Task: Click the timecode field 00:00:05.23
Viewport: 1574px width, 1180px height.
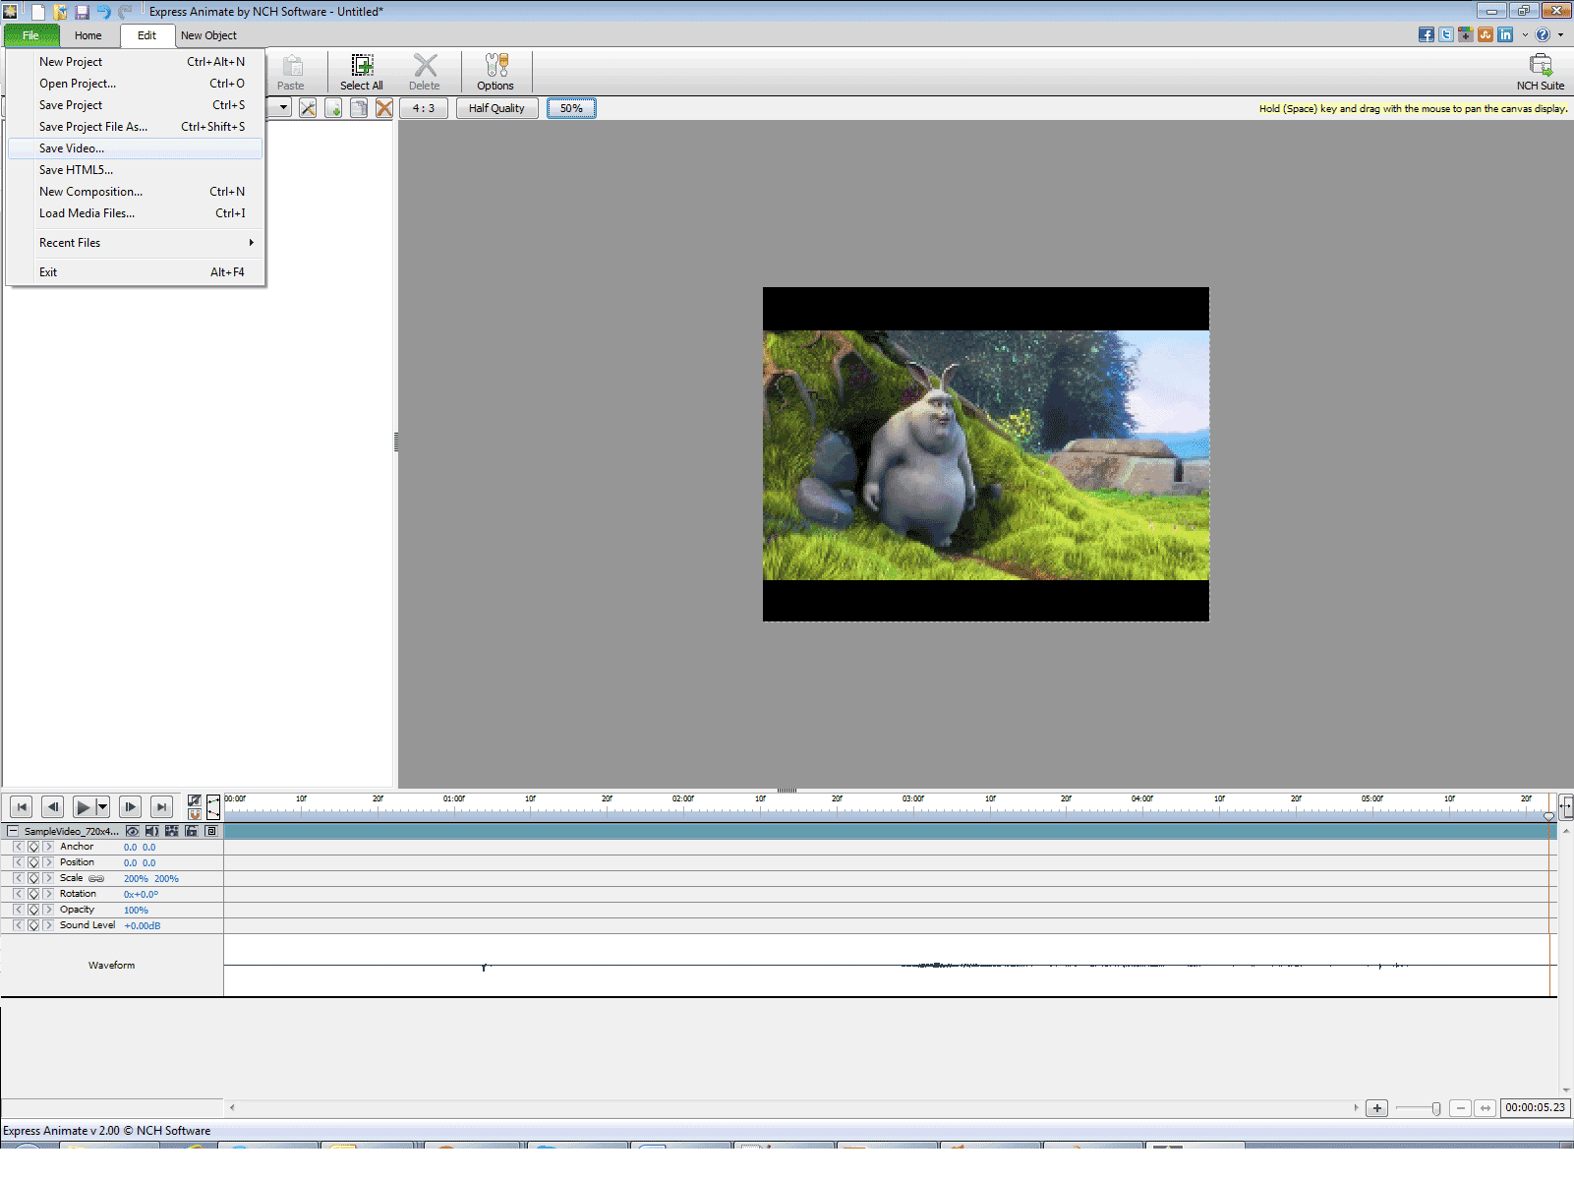Action: coord(1535,1108)
